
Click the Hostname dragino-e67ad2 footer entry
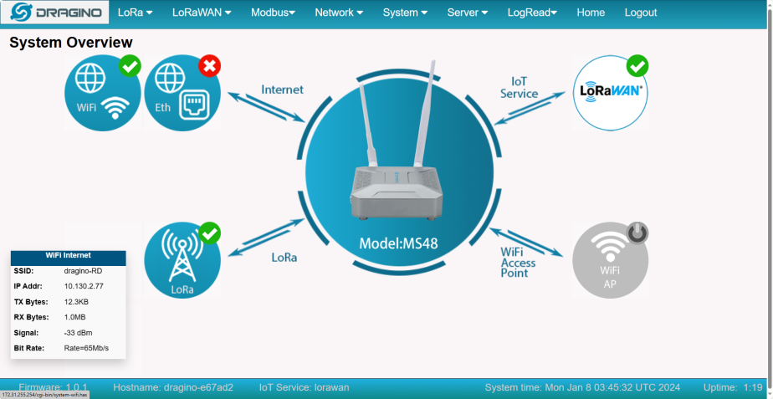(173, 387)
